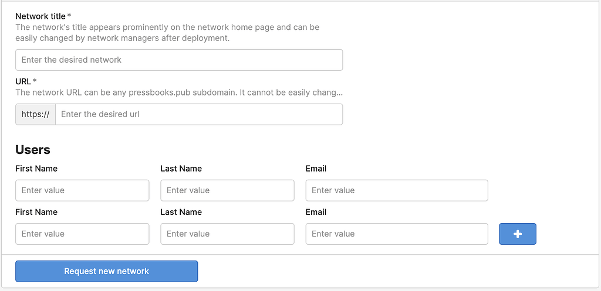Click the plus icon to add user
The image size is (601, 291).
(518, 234)
